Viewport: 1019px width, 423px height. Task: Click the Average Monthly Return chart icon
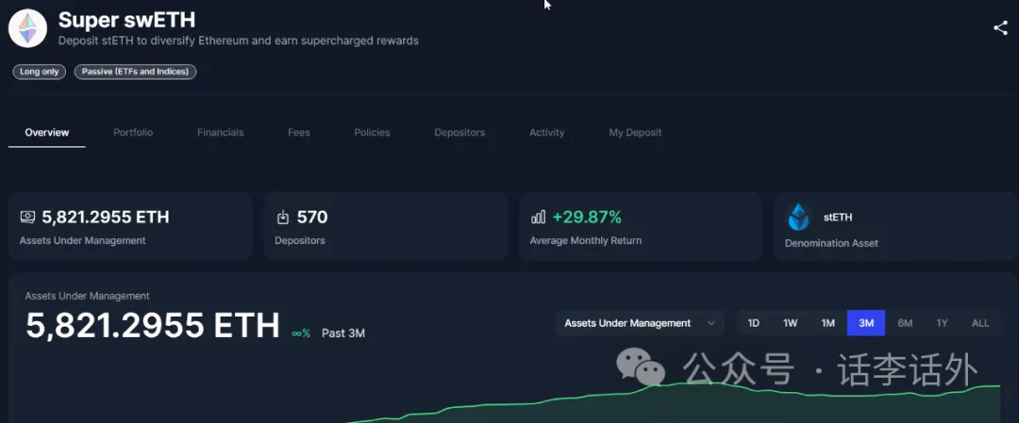[x=538, y=218]
